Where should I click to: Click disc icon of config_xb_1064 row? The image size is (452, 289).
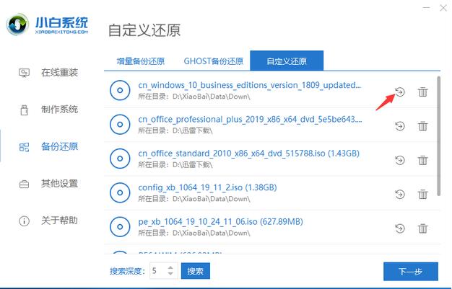point(120,192)
